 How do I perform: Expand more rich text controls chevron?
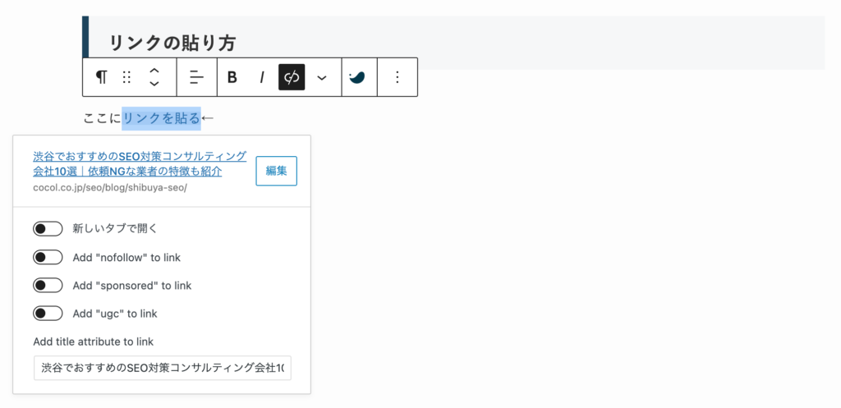point(321,77)
